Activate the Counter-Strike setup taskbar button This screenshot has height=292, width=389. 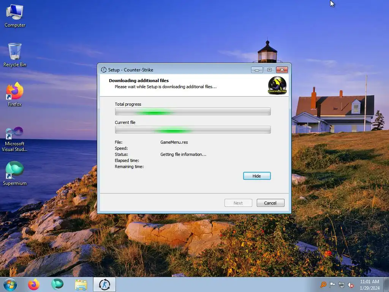point(104,284)
